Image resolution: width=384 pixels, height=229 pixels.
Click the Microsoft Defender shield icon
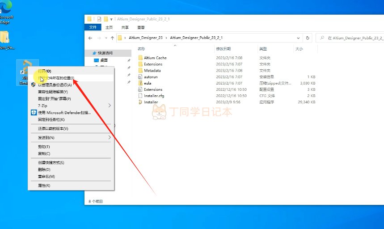click(x=34, y=112)
